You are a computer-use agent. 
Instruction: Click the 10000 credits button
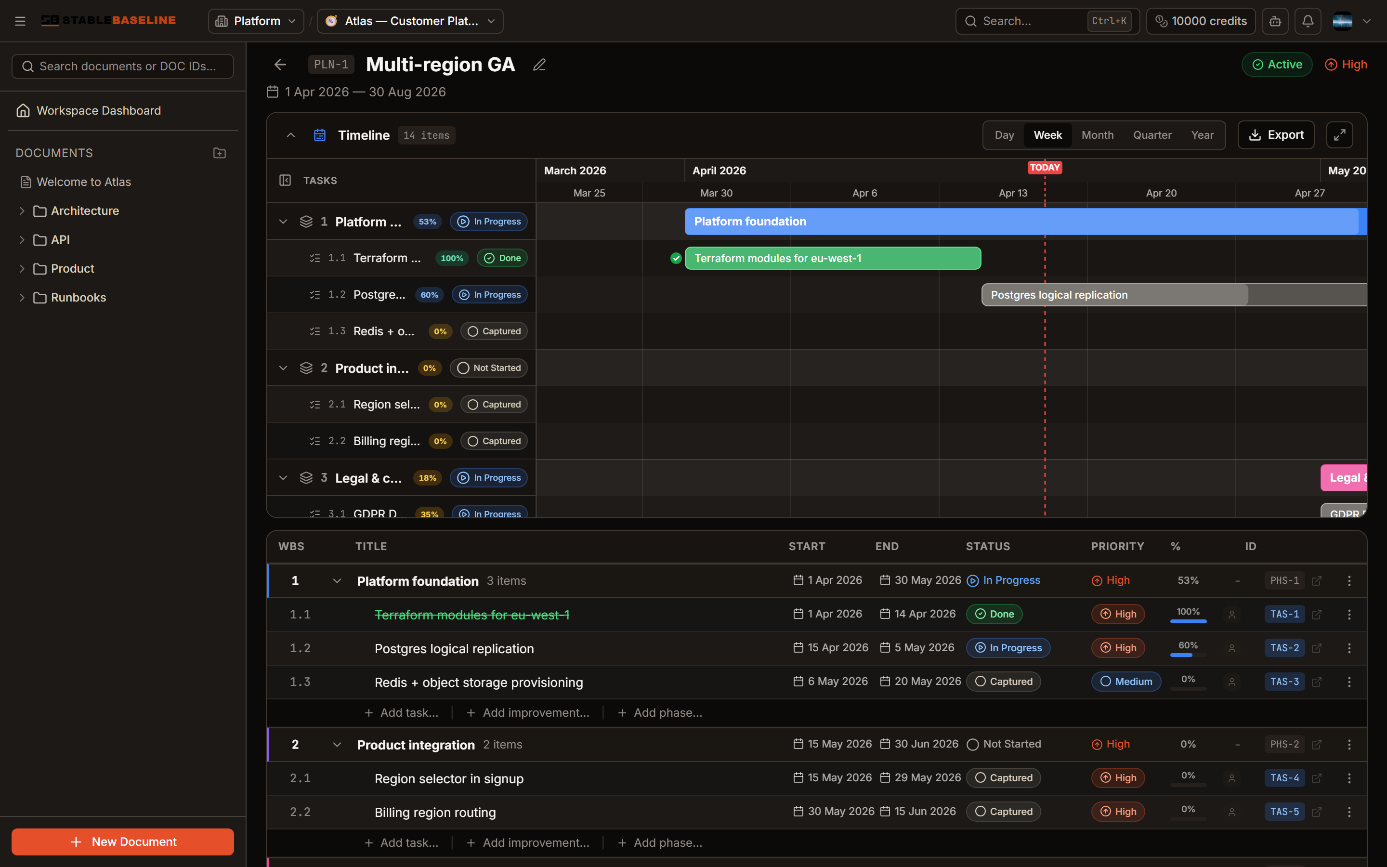(1201, 21)
